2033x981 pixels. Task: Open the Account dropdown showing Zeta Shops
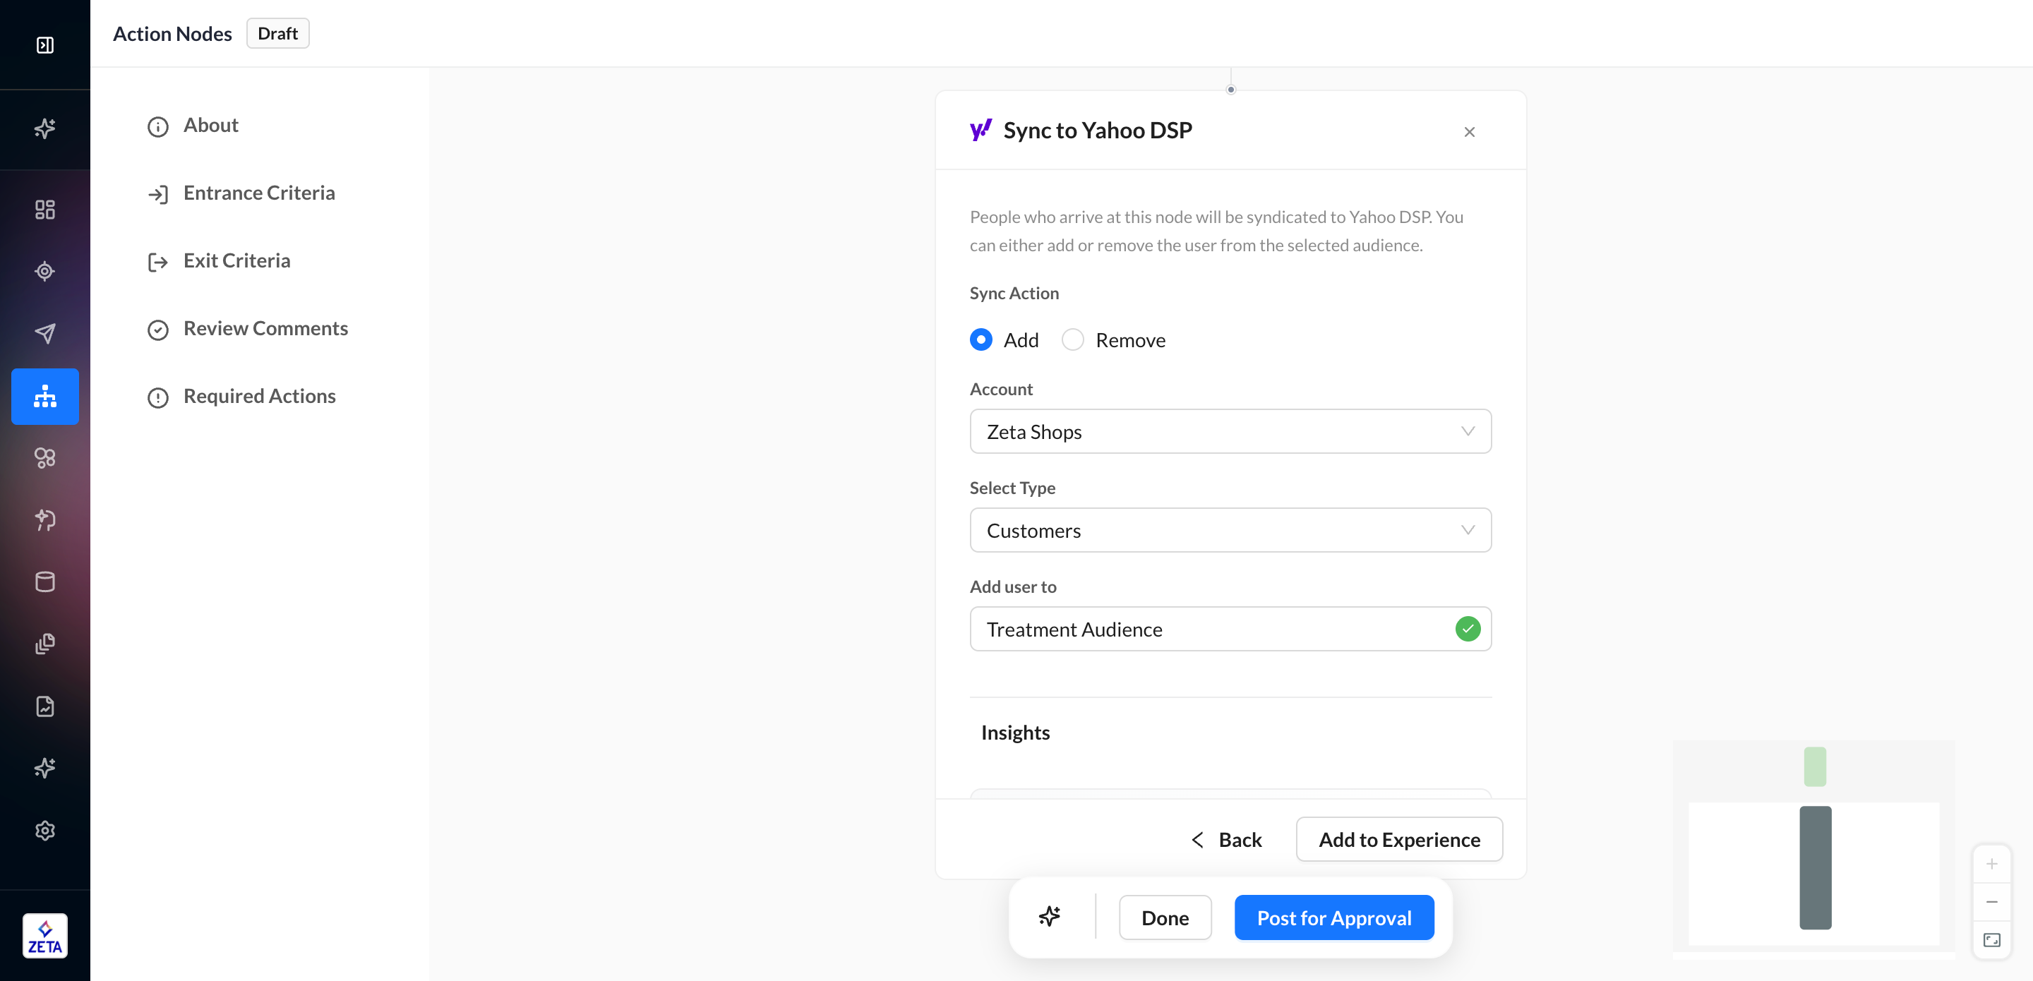tap(1230, 432)
